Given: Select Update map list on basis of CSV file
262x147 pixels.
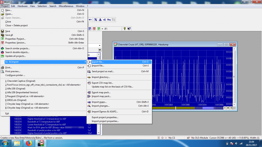Looking at the screenshot, I should pos(119,87).
